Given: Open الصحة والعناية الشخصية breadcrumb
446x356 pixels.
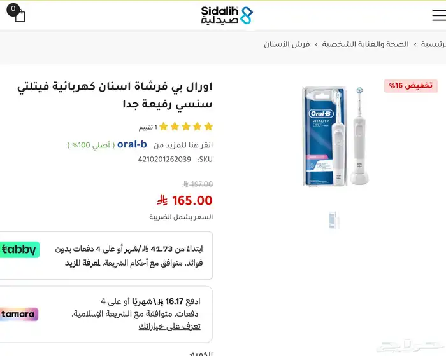Looking at the screenshot, I should click(365, 44).
